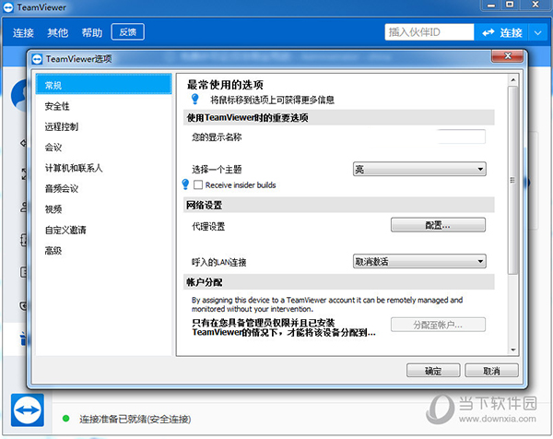Viewport: 553px width, 439px height.
Task: Open the 帮助 menu in main window
Action: click(x=92, y=32)
